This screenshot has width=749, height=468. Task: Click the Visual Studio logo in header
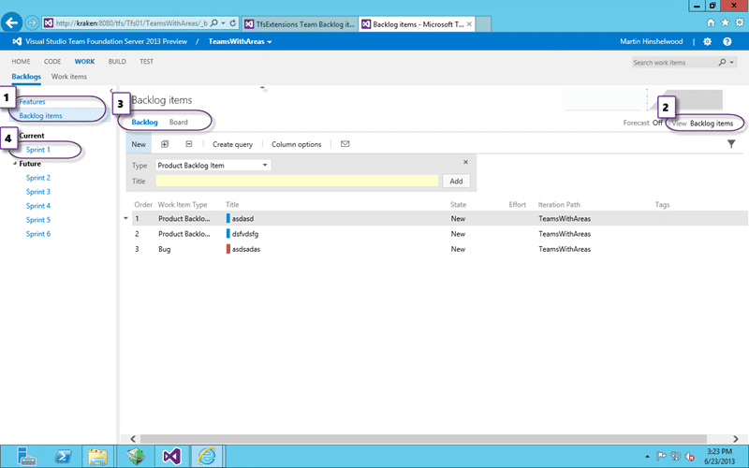click(x=16, y=41)
